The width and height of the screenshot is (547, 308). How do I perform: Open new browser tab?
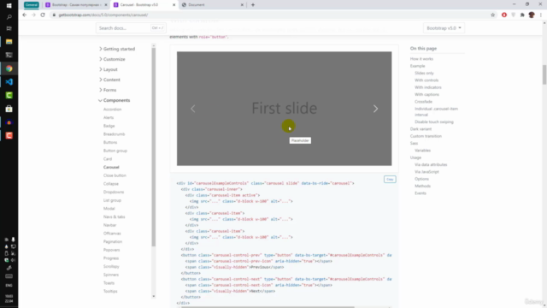tap(253, 5)
